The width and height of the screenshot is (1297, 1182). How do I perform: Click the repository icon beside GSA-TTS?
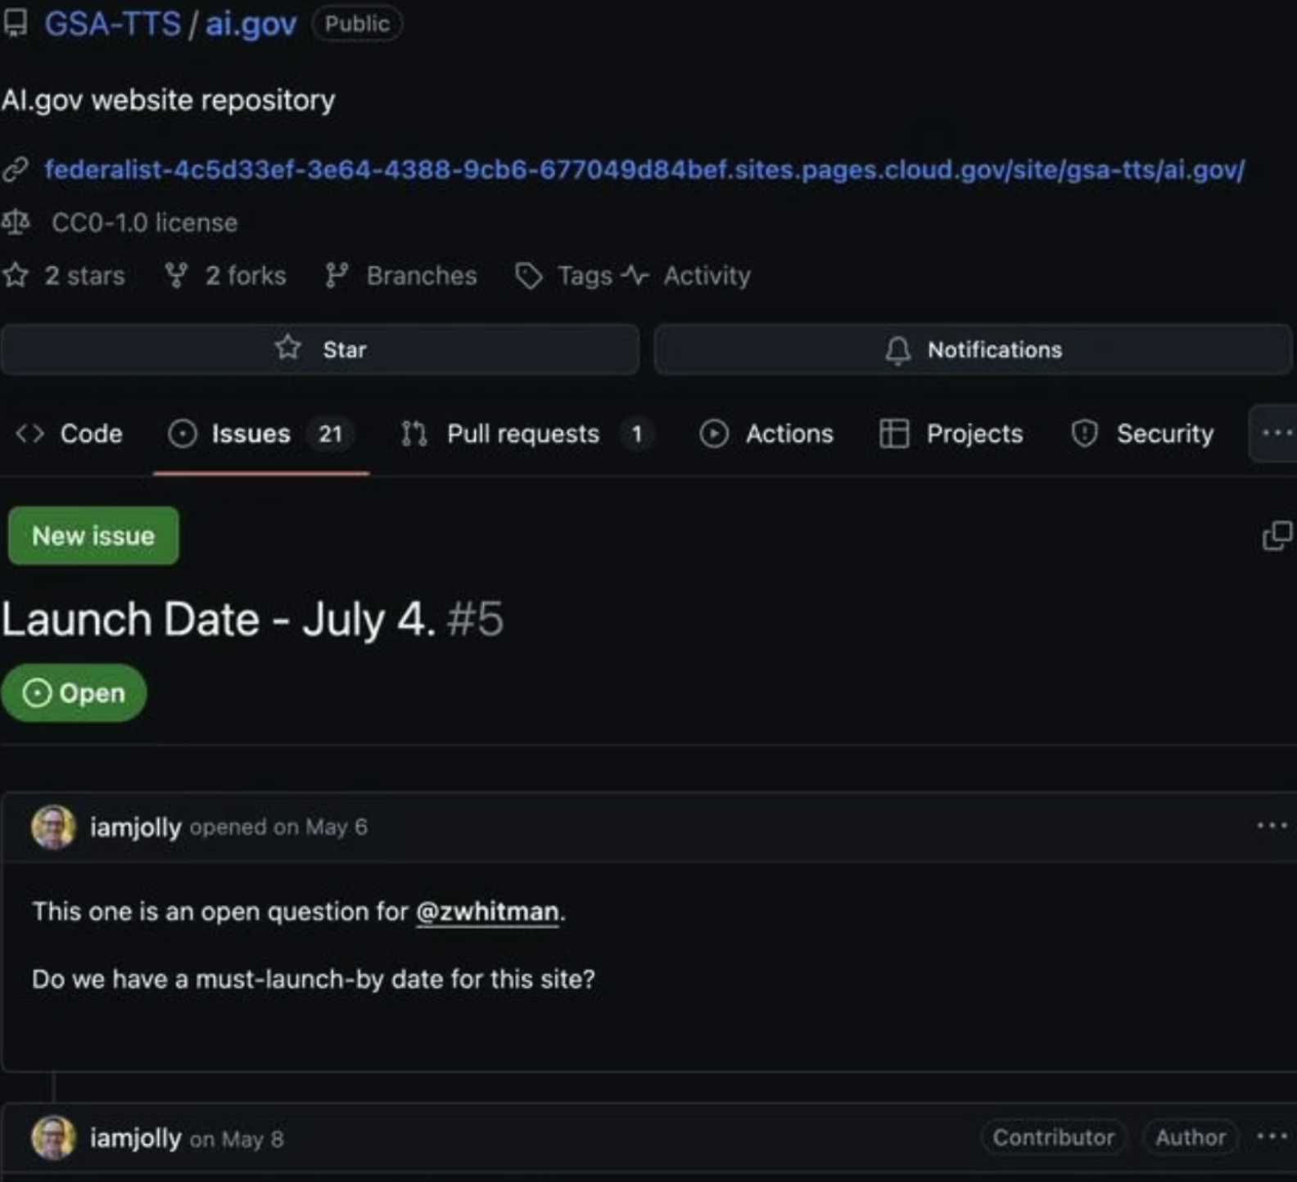(x=15, y=24)
